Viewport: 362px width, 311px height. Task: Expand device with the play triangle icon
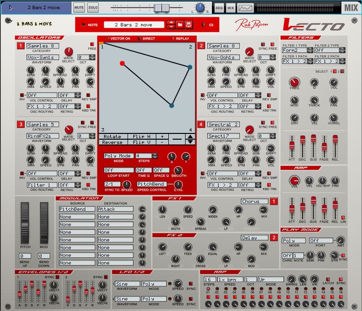[10, 8]
